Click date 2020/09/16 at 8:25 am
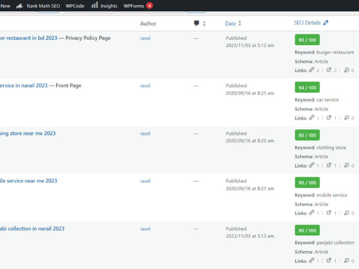The image size is (359, 269). click(250, 141)
